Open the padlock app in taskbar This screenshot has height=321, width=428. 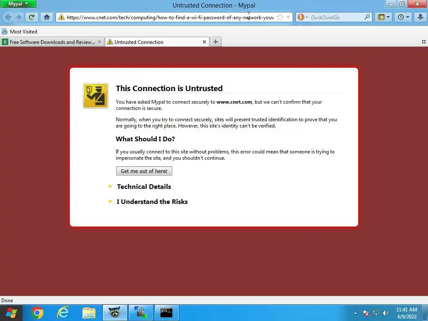point(141,313)
